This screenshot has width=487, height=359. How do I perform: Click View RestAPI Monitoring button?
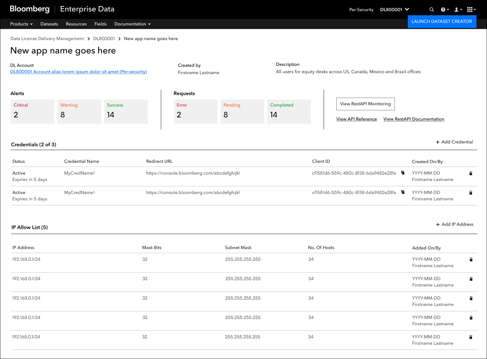tap(366, 104)
